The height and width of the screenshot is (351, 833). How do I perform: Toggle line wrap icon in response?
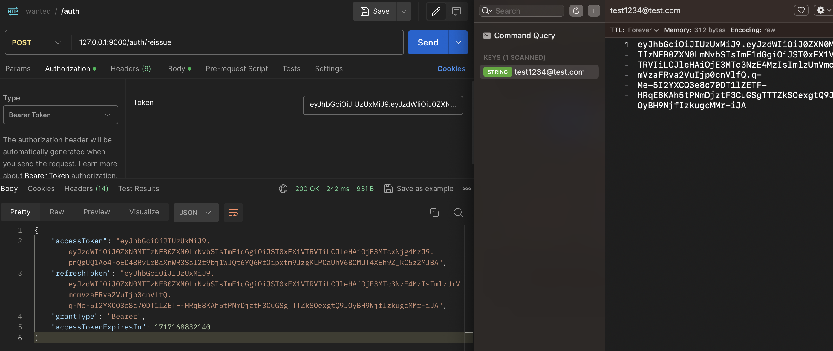tap(233, 212)
